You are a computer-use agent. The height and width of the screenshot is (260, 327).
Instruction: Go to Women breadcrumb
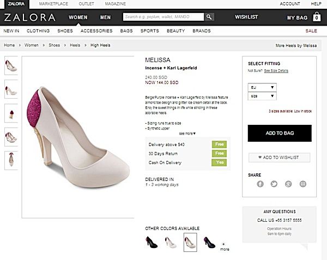pyautogui.click(x=32, y=45)
